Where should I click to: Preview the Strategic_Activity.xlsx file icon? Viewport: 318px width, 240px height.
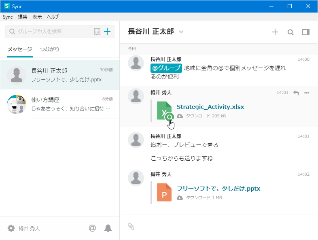[165, 111]
